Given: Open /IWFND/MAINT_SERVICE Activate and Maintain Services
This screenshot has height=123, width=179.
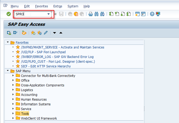Looking at the screenshot, I should [x=63, y=47].
